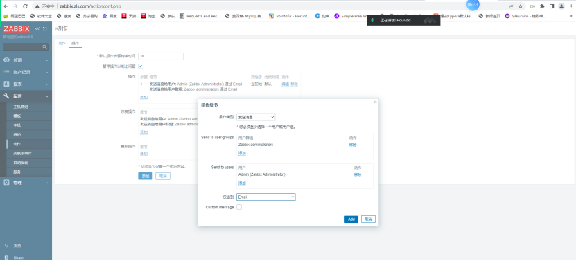Toggle the pause operations checkbox
The image size is (576, 261).
coord(141,66)
